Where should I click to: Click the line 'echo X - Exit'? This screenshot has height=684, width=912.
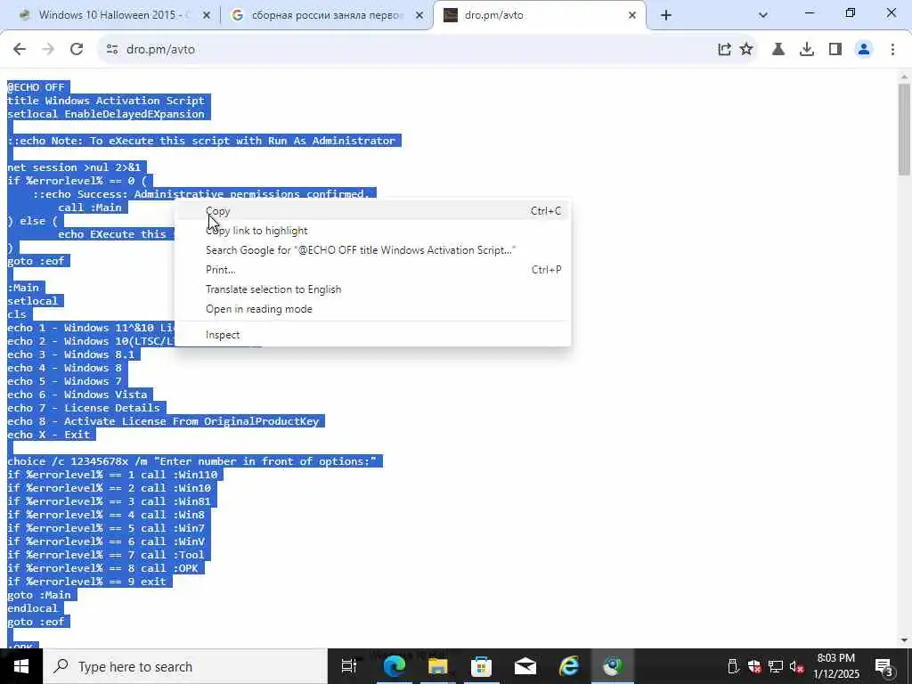click(x=49, y=435)
